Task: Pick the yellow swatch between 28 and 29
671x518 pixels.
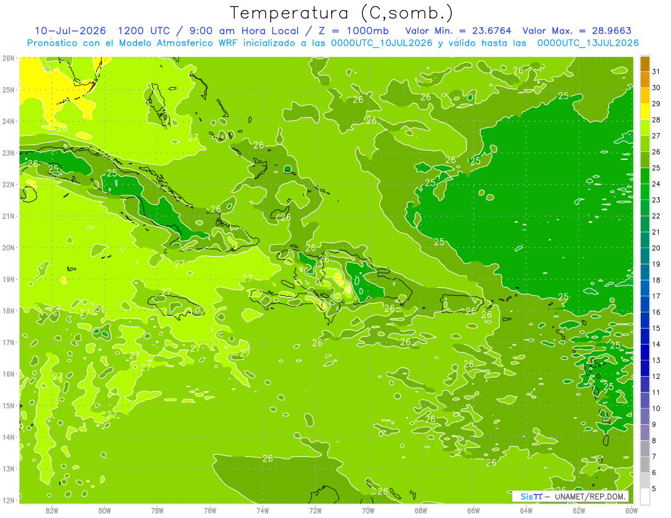Action: pos(645,112)
